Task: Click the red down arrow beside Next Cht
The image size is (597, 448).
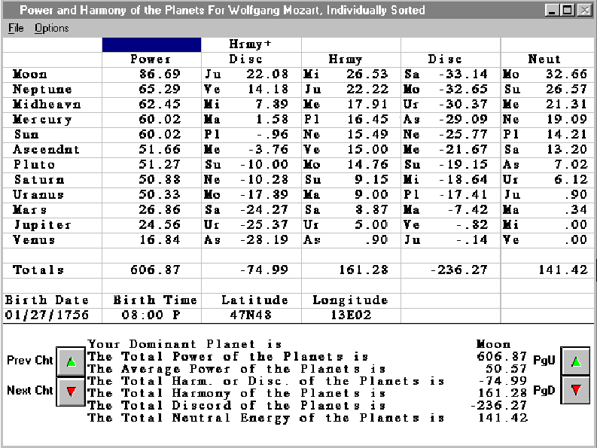Action: [71, 392]
